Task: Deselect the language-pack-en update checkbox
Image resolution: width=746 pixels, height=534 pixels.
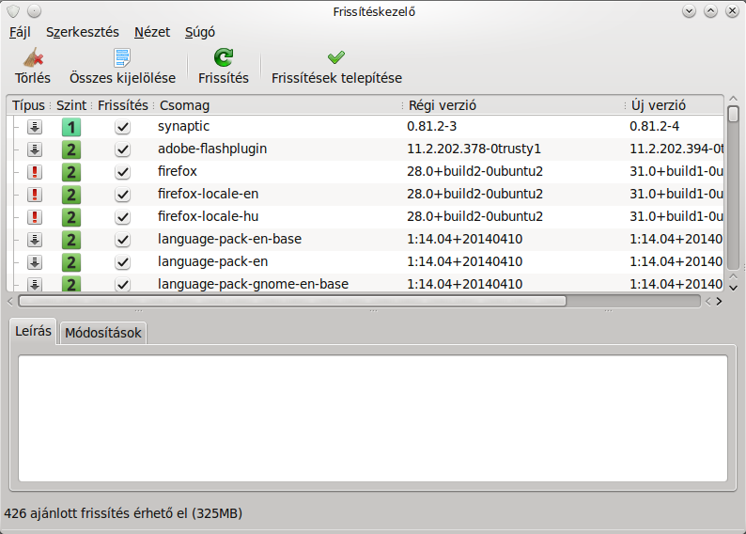Action: [x=123, y=262]
